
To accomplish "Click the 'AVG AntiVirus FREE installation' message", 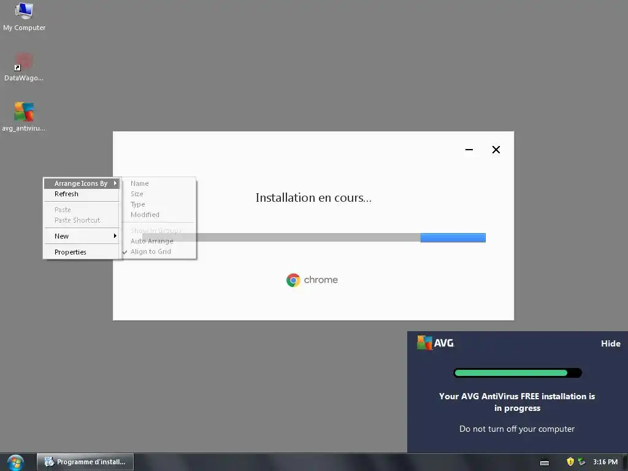I will point(516,402).
